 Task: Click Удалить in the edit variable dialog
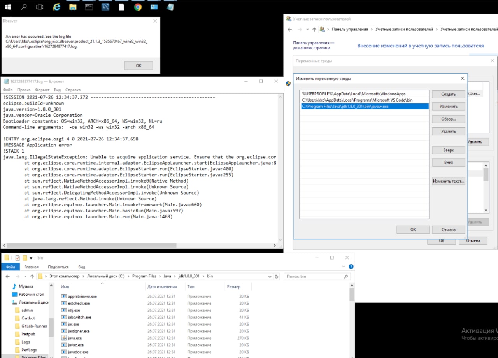tap(449, 132)
